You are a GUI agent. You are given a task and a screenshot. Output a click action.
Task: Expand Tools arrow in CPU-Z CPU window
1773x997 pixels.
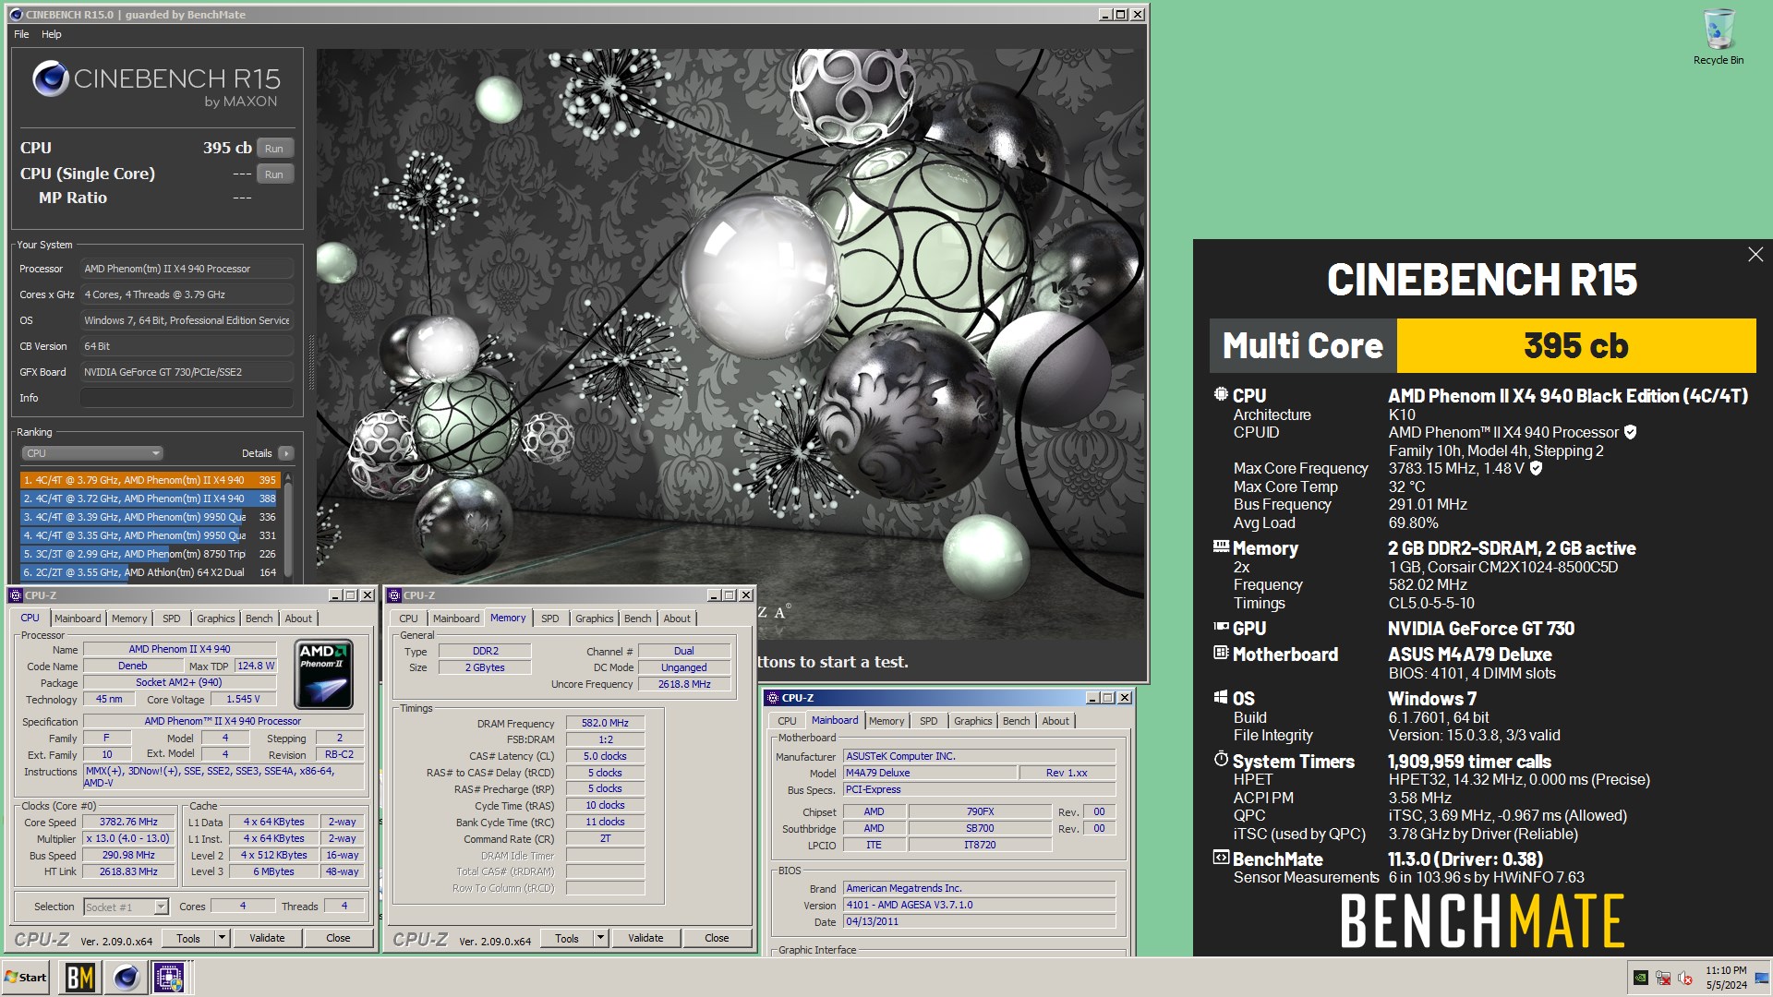click(222, 938)
